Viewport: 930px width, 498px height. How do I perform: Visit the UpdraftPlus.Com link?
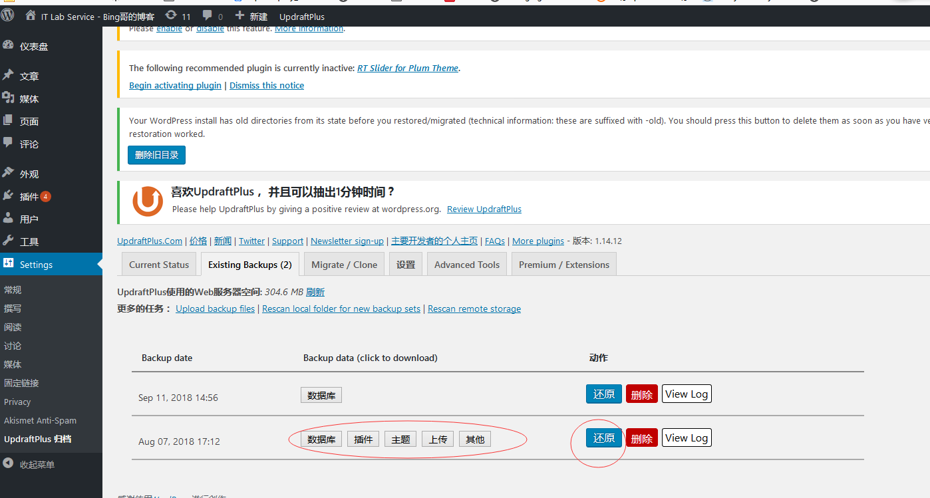(150, 241)
